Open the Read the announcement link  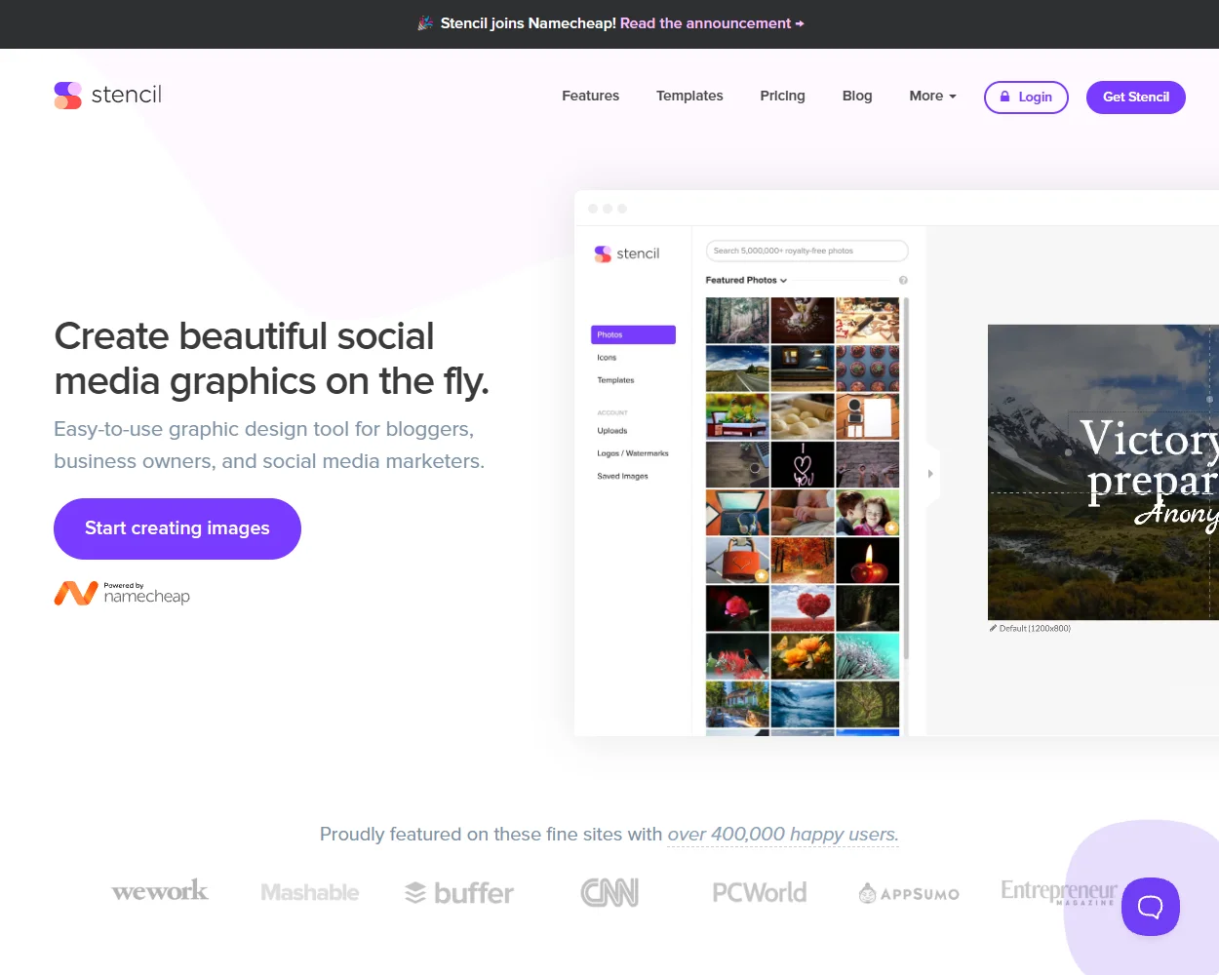711,23
